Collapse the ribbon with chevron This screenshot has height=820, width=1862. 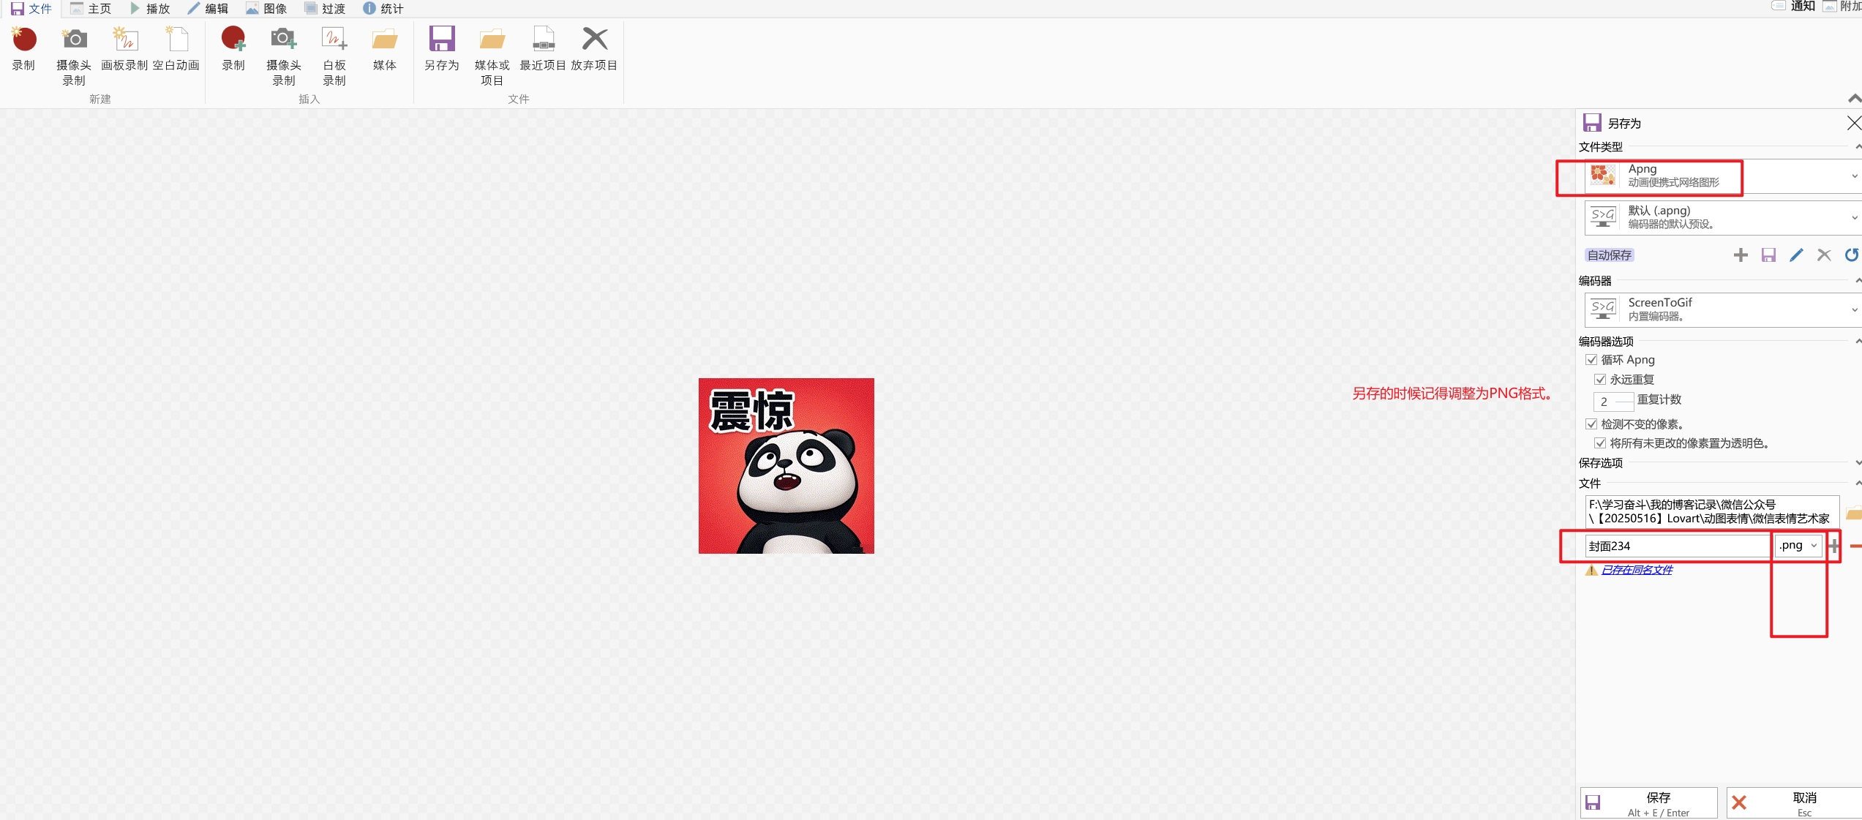[x=1855, y=98]
